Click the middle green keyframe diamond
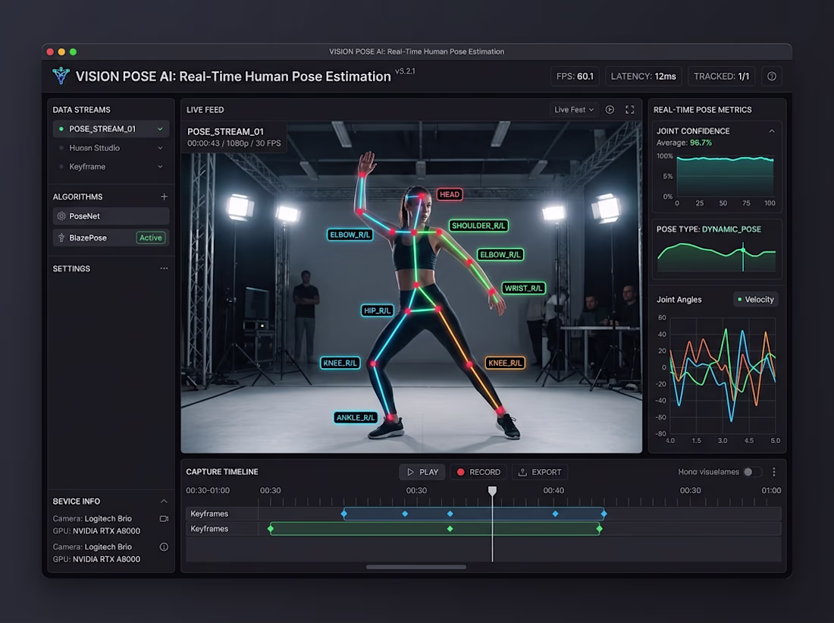This screenshot has width=834, height=623. pos(450,529)
